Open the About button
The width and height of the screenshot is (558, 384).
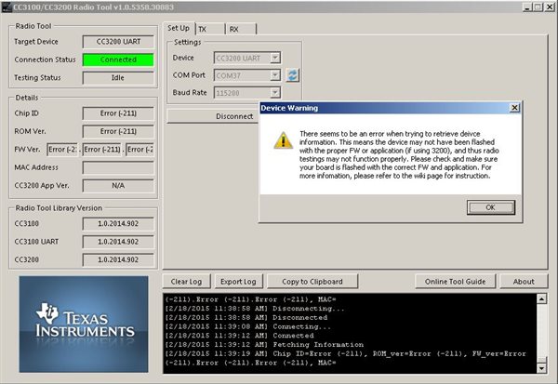tap(524, 282)
